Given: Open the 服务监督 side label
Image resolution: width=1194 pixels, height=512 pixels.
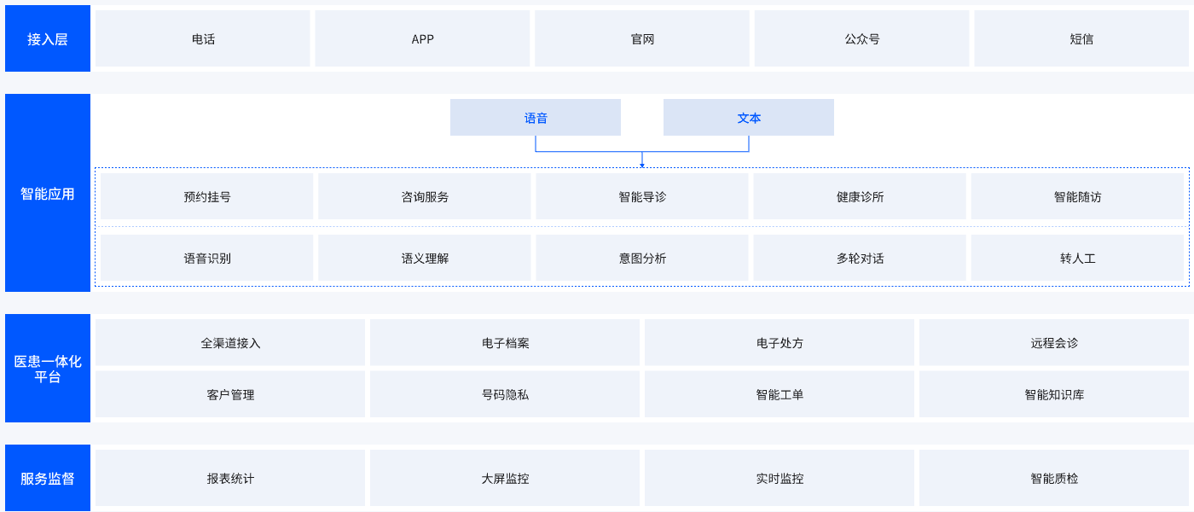Looking at the screenshot, I should coord(48,478).
